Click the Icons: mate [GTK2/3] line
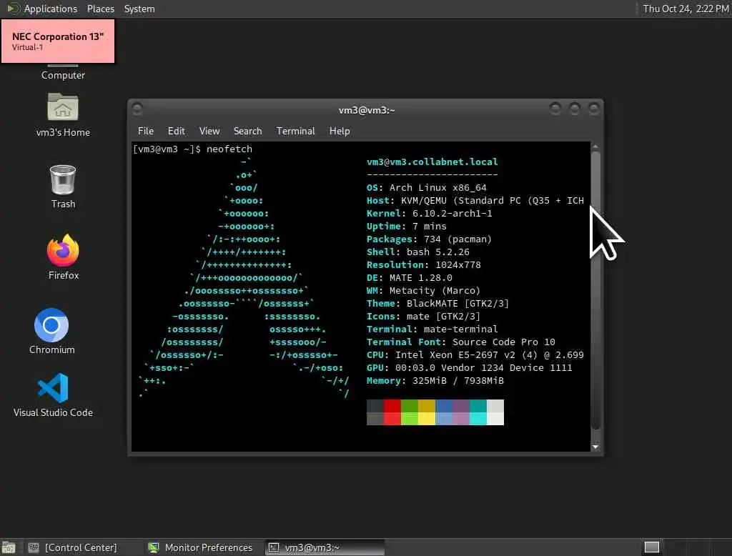Viewport: 732px width, 556px height. [x=423, y=317]
